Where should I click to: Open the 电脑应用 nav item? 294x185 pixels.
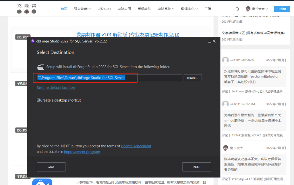(124, 9)
